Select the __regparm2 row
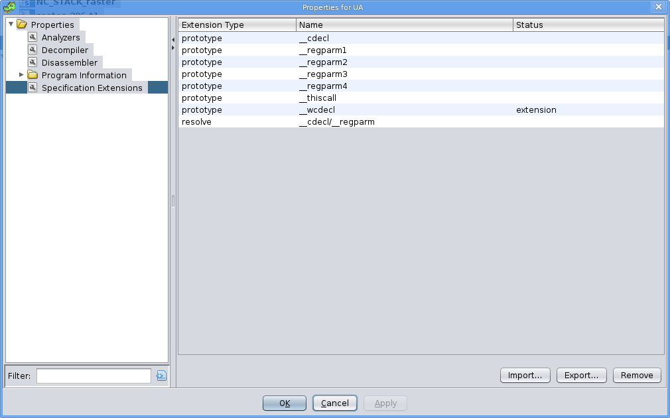Viewport: 670px width, 418px height. [421, 62]
